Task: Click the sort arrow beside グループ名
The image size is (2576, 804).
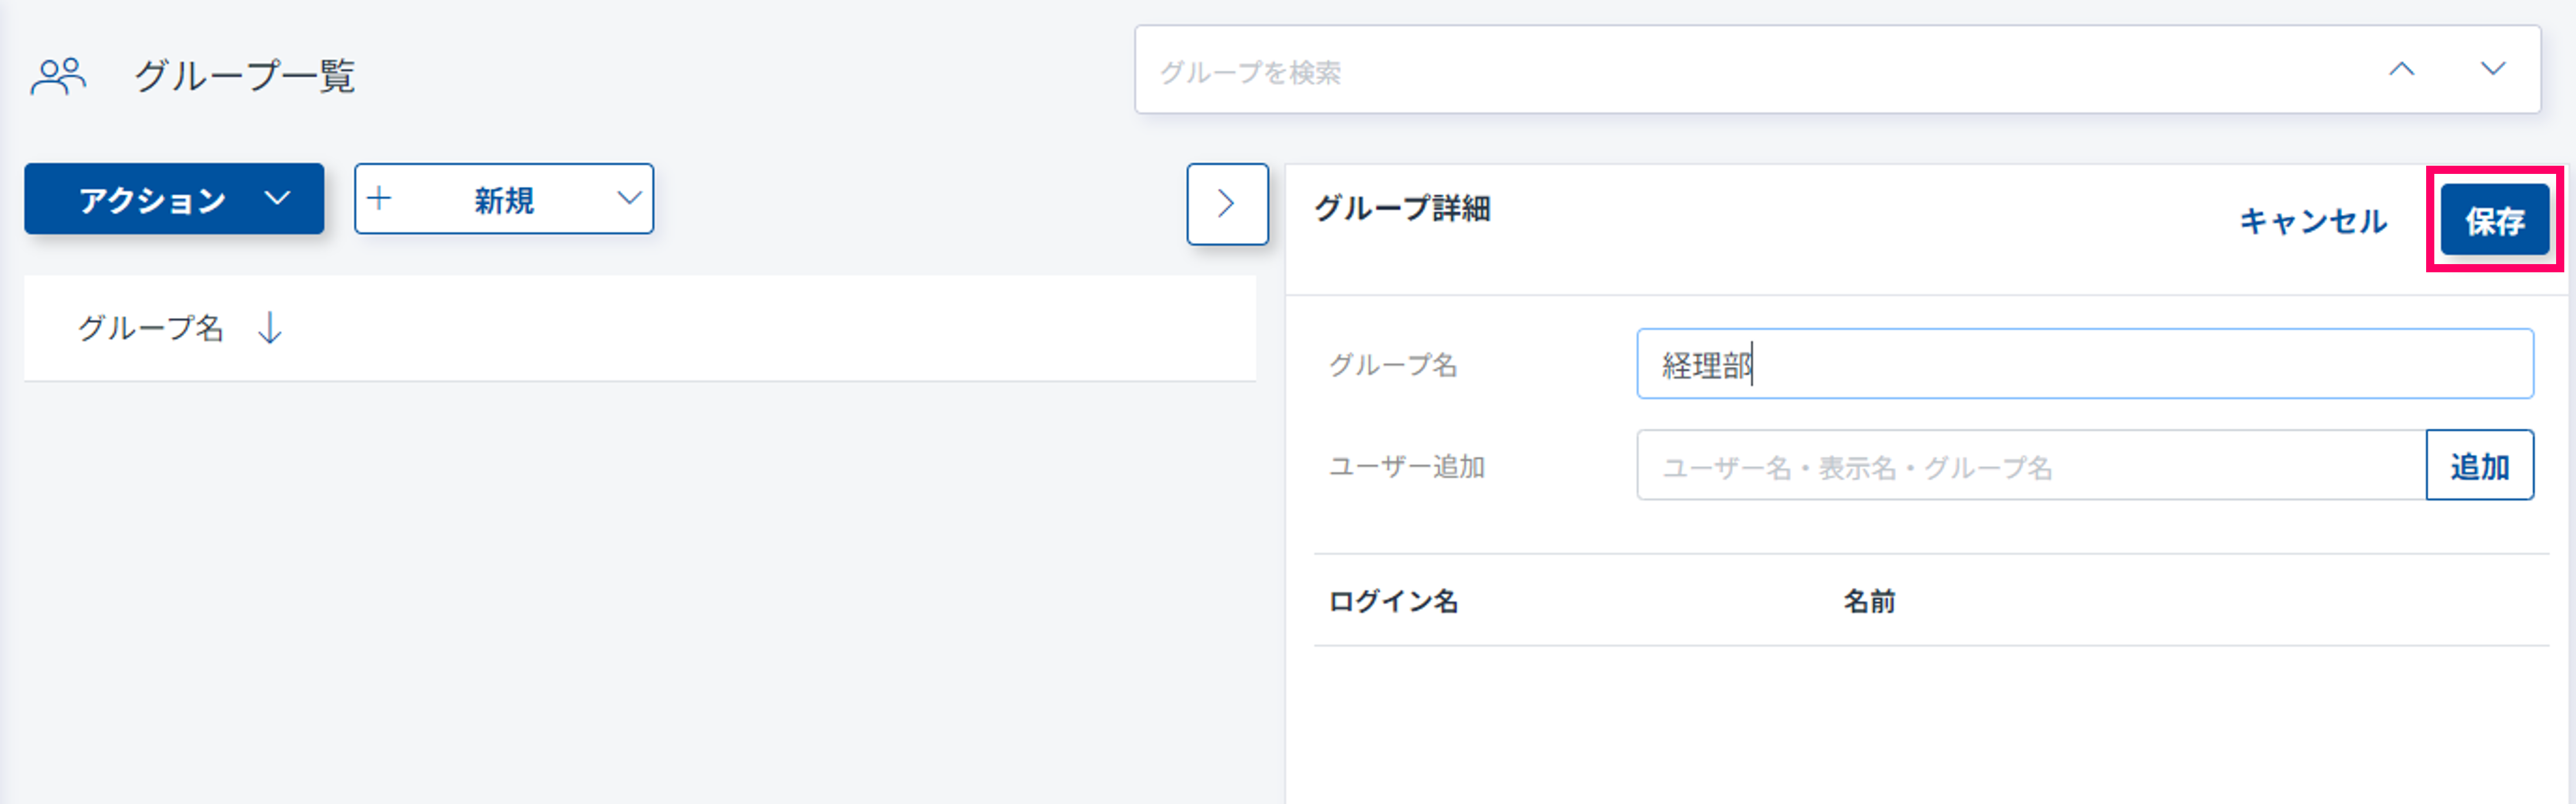Action: tap(270, 328)
